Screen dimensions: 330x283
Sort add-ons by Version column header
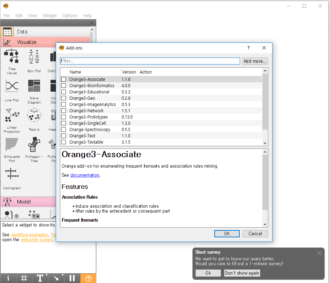point(129,72)
